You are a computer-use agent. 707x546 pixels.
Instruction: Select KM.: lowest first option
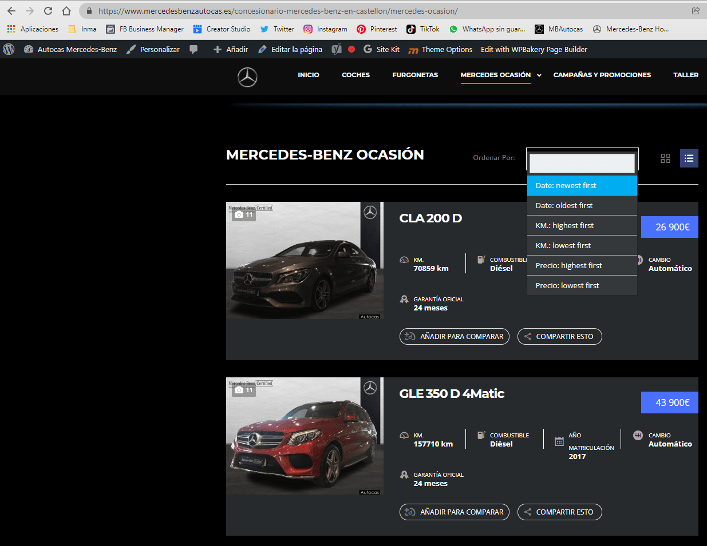[582, 245]
